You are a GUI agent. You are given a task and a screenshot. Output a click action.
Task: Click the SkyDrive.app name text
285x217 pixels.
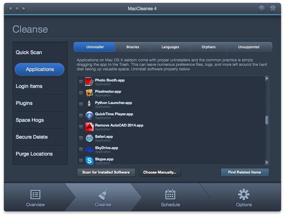tap(106, 148)
